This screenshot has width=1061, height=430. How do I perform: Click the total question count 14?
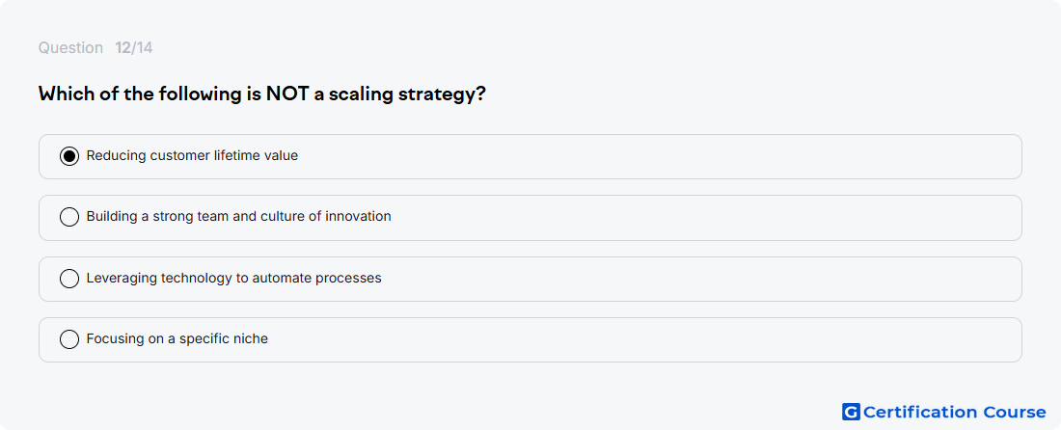(x=144, y=48)
